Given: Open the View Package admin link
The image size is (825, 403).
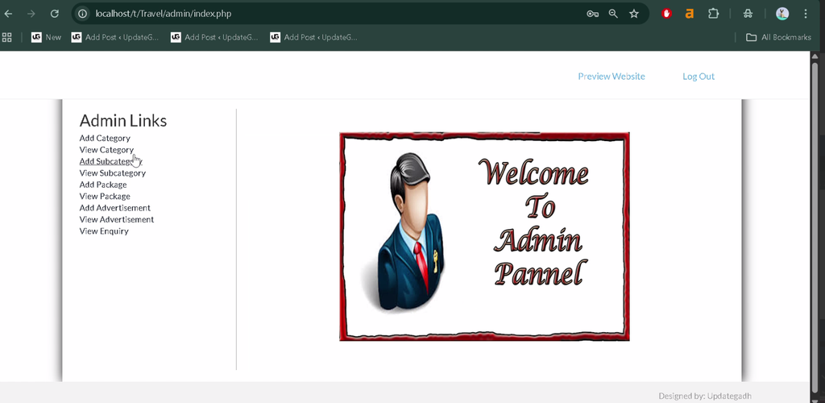Looking at the screenshot, I should click(x=105, y=196).
